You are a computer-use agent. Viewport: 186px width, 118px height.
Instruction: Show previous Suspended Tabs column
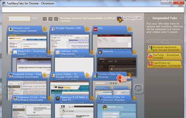pyautogui.click(x=148, y=19)
